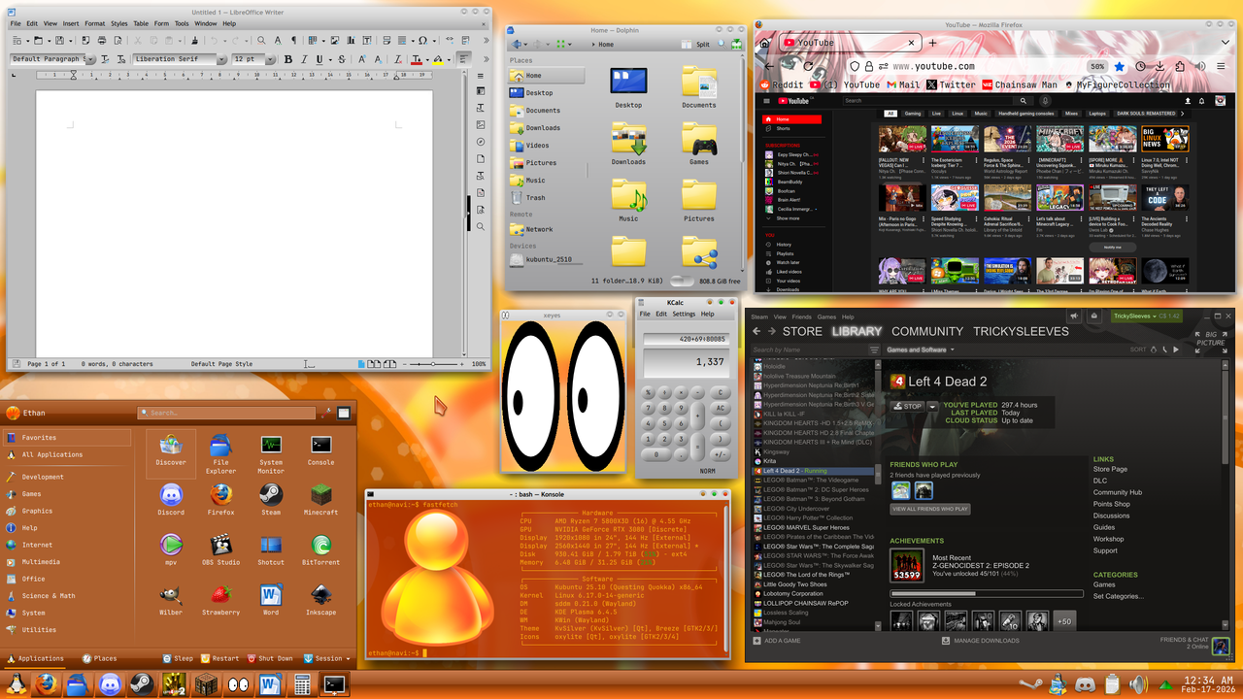This screenshot has height=699, width=1243.
Task: Open the COMMUNITY tab in Steam
Action: (x=927, y=331)
